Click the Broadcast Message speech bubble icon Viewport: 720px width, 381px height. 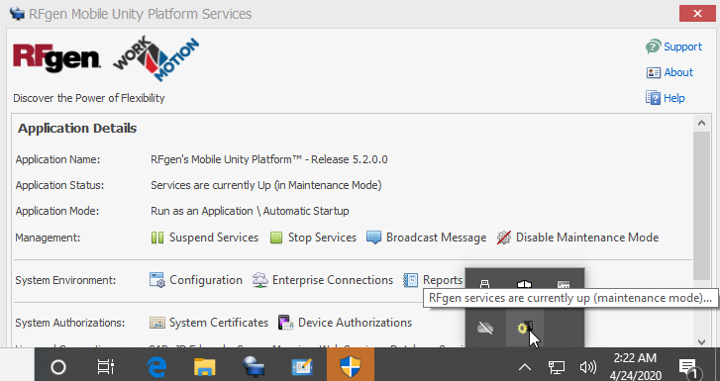pos(373,238)
